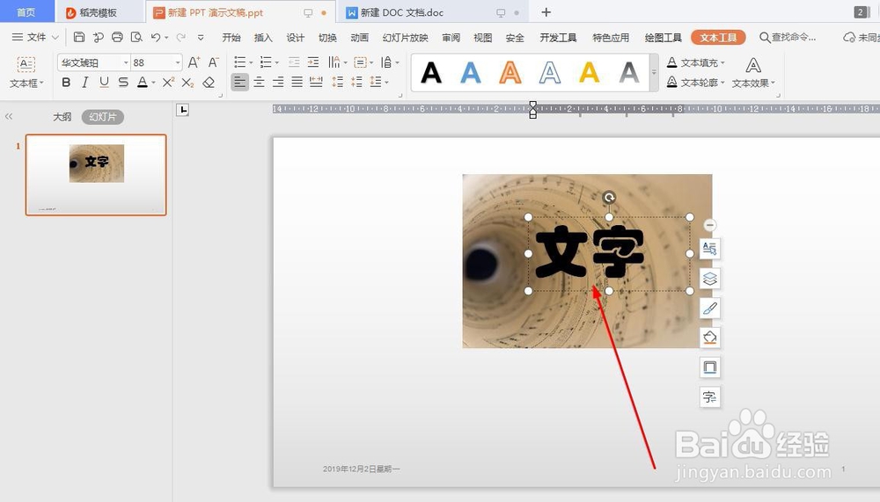Click the Redo arrow icon
The width and height of the screenshot is (880, 502).
[180, 37]
